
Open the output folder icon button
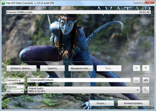click(146, 80)
